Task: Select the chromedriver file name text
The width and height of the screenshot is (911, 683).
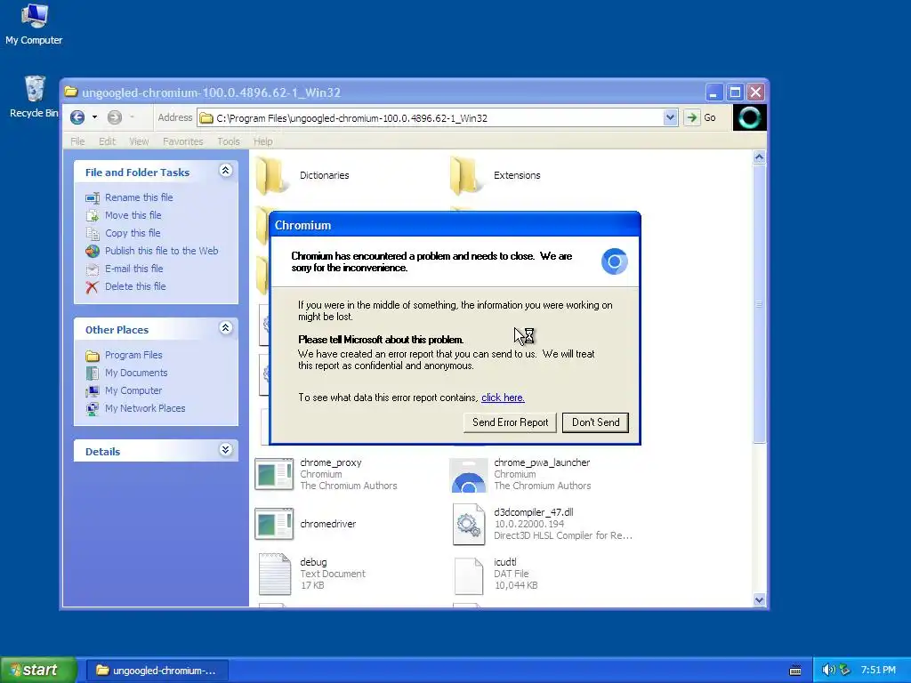Action: [327, 524]
